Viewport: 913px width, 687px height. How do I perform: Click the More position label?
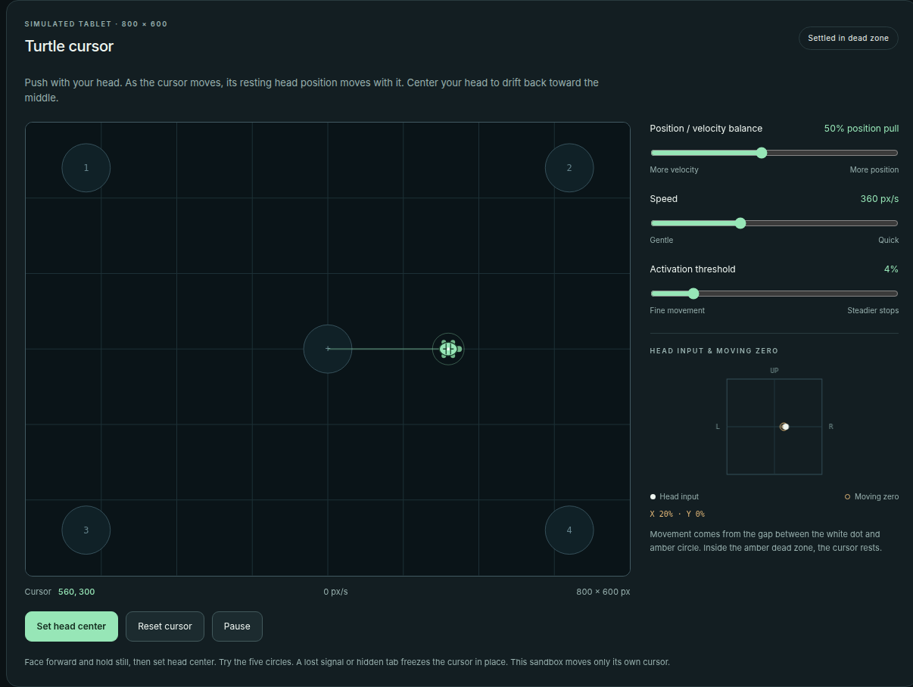[x=874, y=170]
